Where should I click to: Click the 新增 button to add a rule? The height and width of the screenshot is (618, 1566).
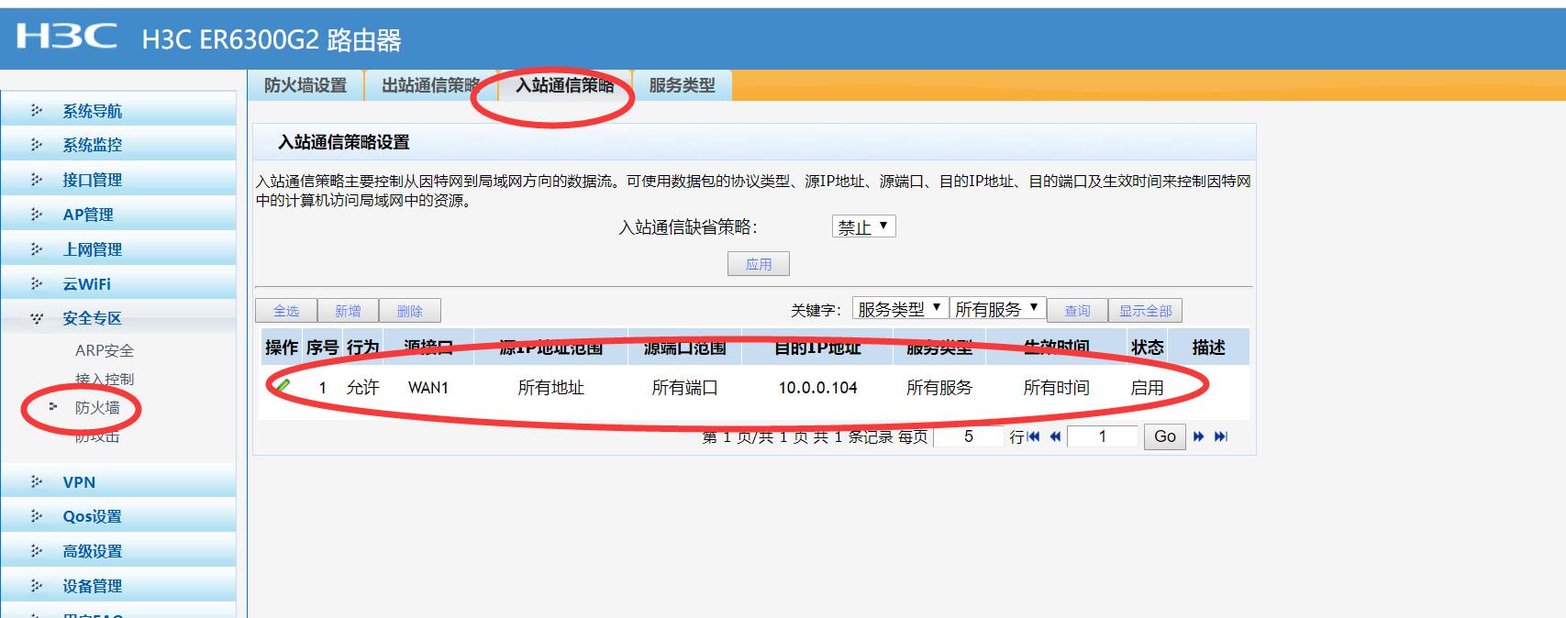348,311
